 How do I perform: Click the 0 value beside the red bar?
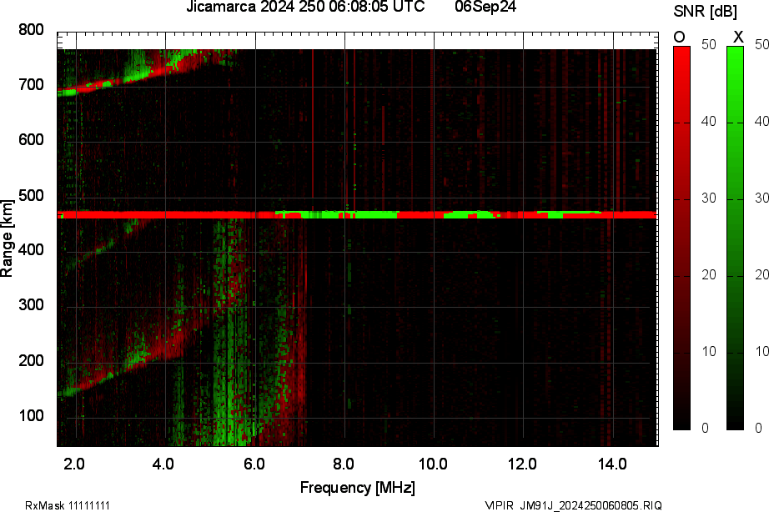click(706, 428)
